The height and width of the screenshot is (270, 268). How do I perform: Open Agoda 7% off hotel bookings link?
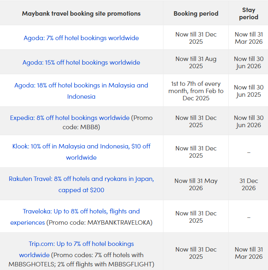pos(81,38)
